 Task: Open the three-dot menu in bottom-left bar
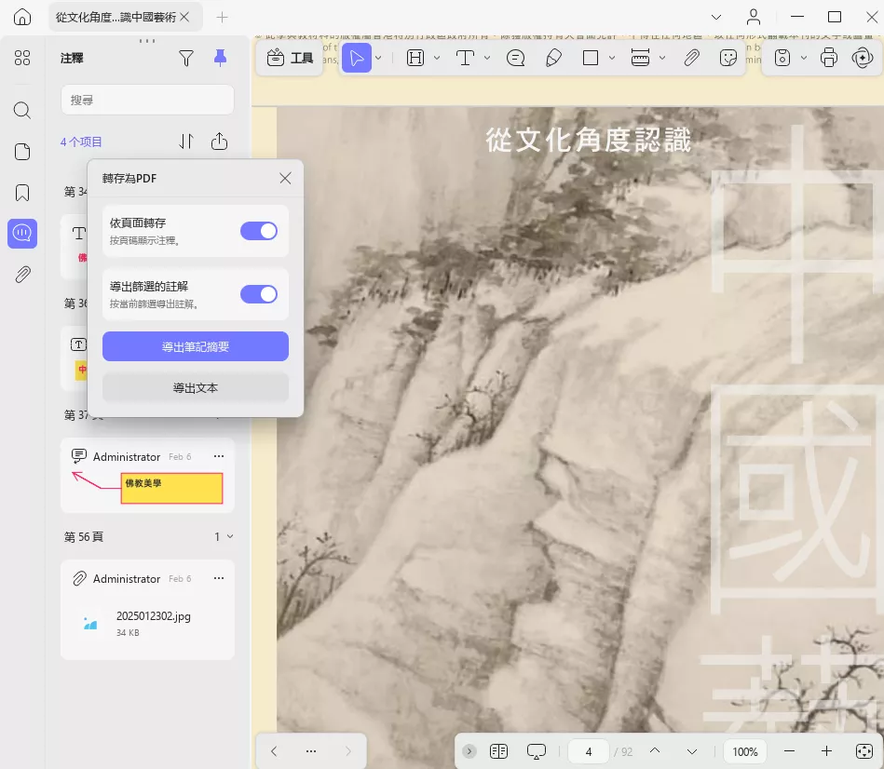[x=310, y=751]
